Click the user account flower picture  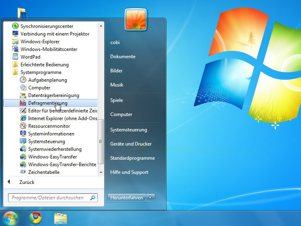[x=136, y=19]
